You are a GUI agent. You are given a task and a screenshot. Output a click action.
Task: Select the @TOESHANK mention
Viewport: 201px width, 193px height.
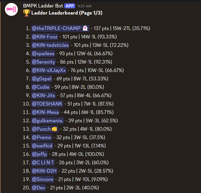(x=47, y=104)
